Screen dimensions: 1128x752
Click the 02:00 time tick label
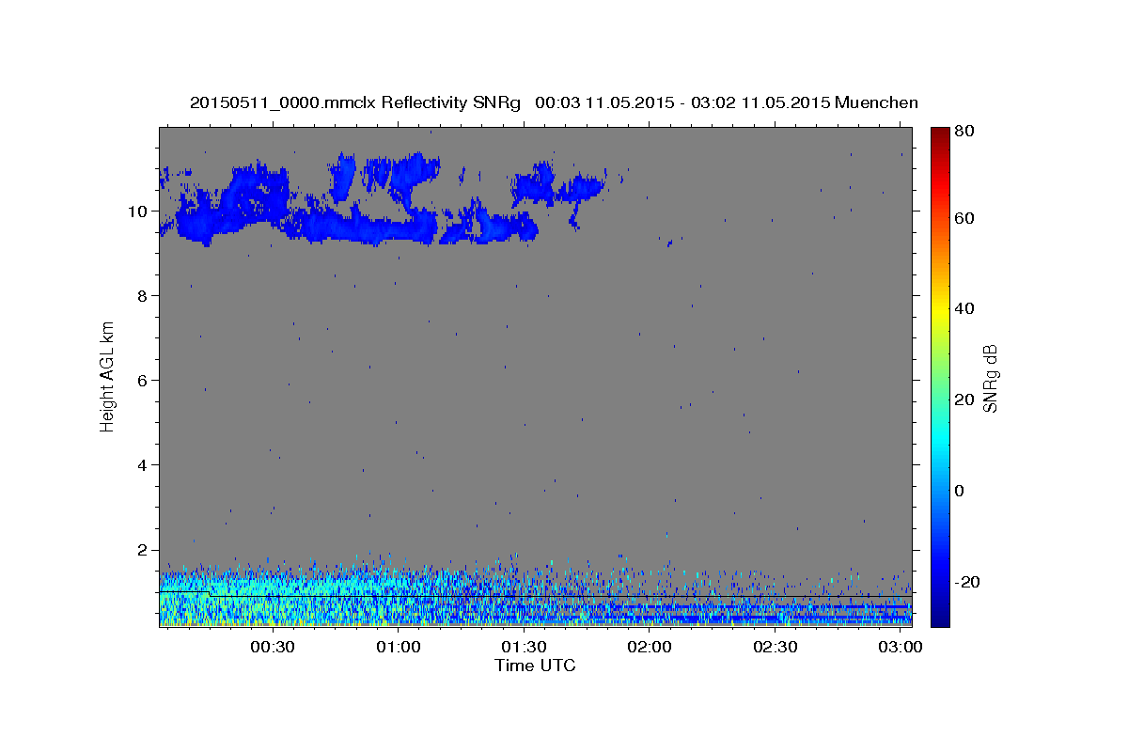point(650,649)
